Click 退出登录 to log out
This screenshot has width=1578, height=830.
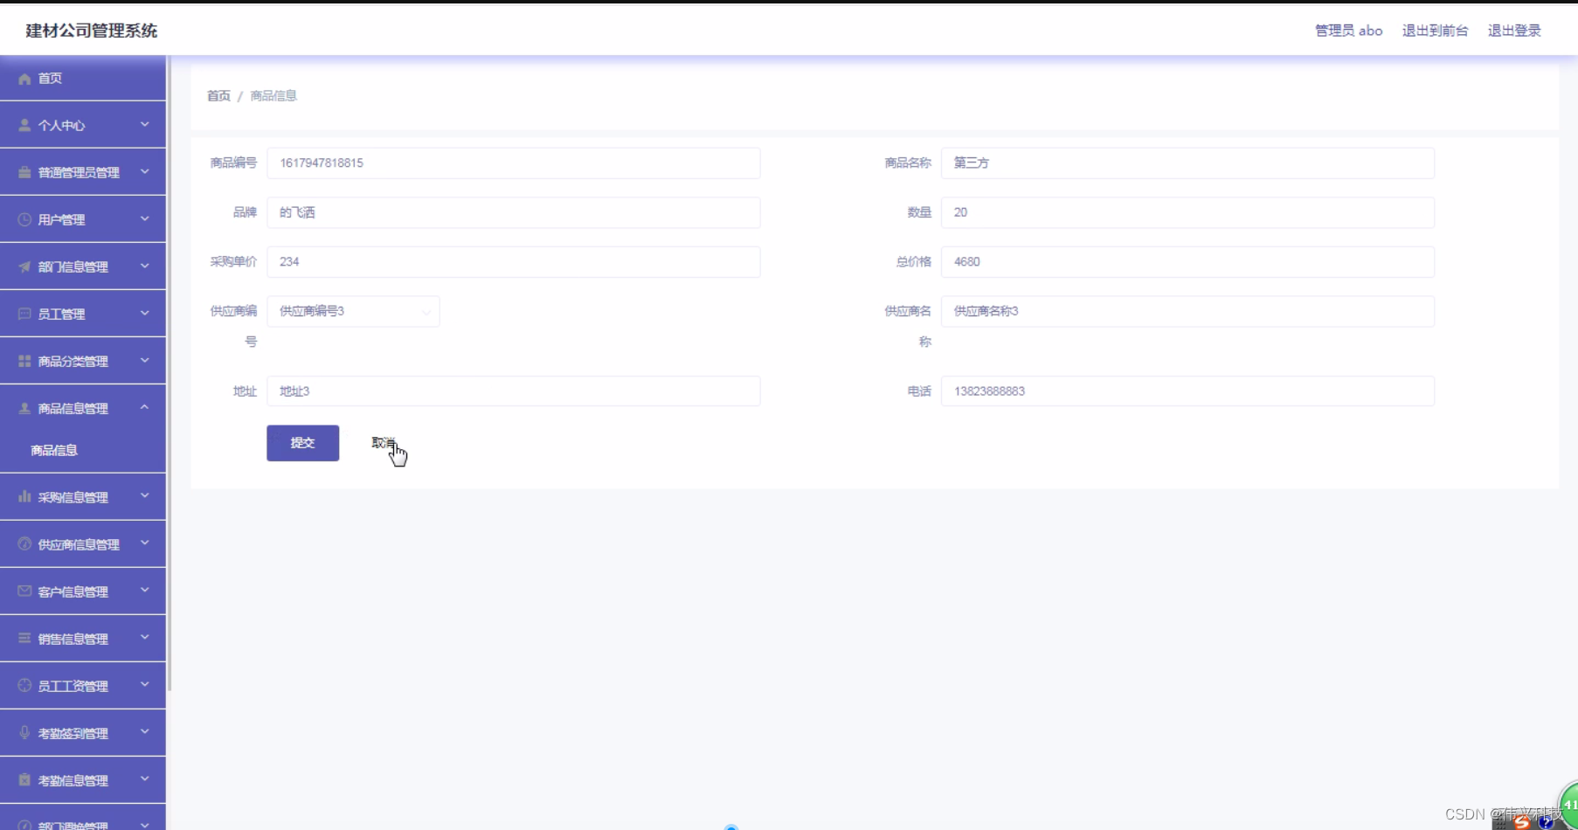(x=1514, y=31)
